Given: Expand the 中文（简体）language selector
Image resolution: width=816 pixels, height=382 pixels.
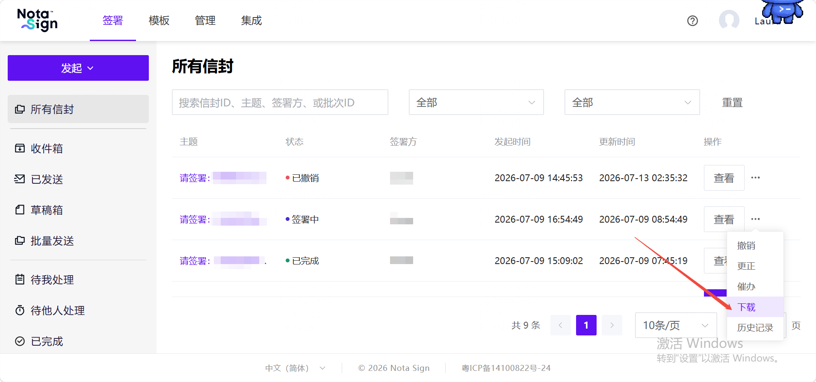Looking at the screenshot, I should (x=295, y=368).
